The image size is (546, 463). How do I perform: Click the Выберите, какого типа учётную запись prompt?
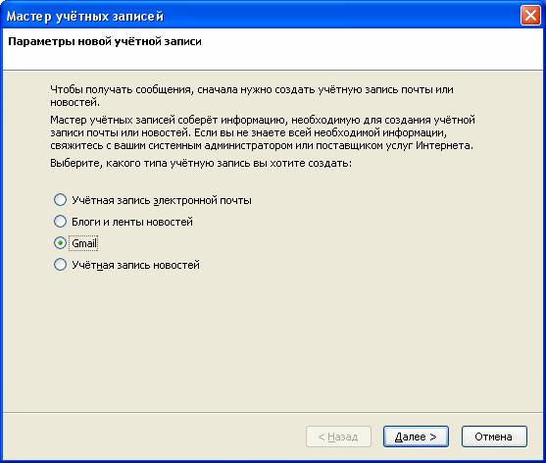(201, 164)
